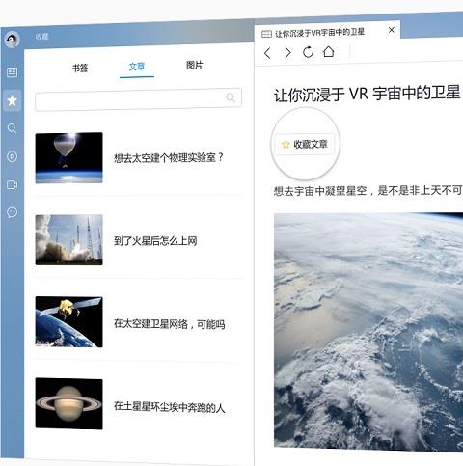Open the camera recorder sidebar icon
Viewport: 463px width, 466px height.
point(12,185)
